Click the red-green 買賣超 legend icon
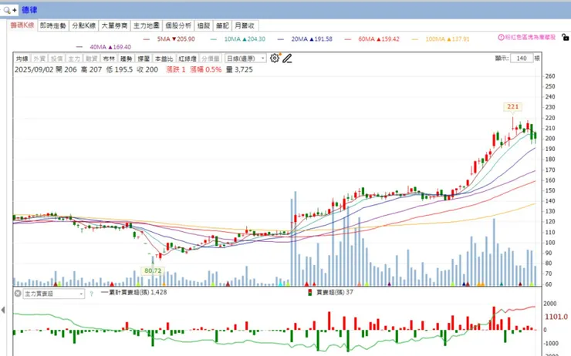Image resolution: width=571 pixels, height=356 pixels. [310, 292]
